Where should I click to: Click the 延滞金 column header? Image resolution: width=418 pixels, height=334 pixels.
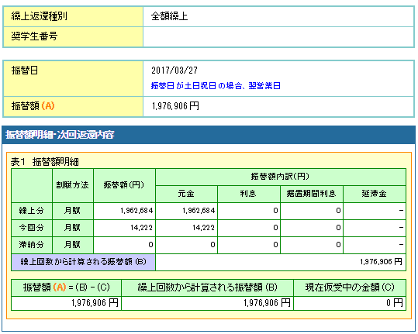[x=375, y=194]
